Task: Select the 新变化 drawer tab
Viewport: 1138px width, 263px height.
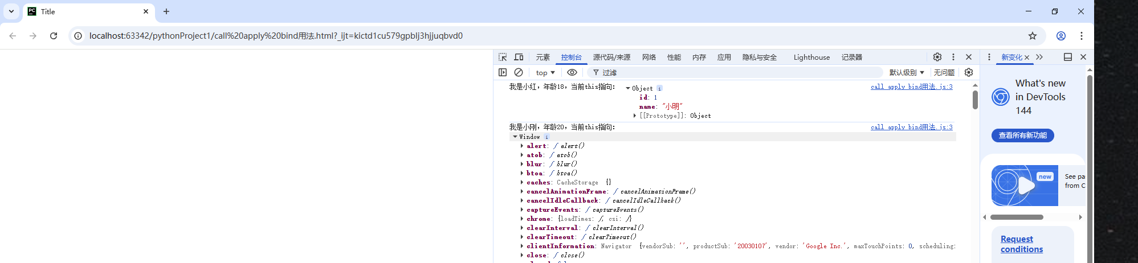Action: tap(1011, 57)
